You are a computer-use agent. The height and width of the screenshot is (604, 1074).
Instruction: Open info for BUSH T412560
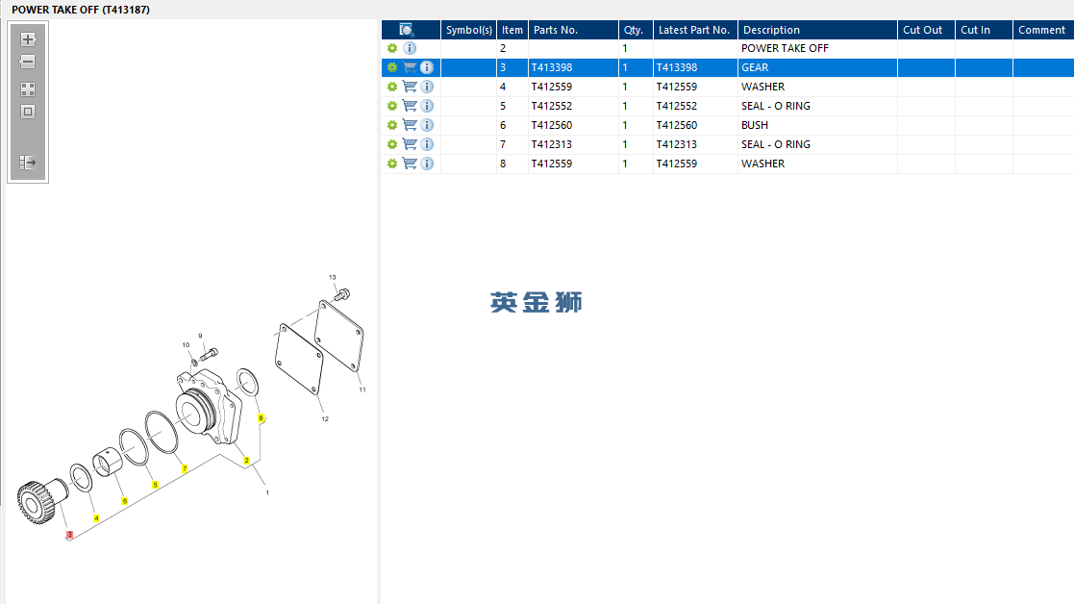click(x=427, y=125)
